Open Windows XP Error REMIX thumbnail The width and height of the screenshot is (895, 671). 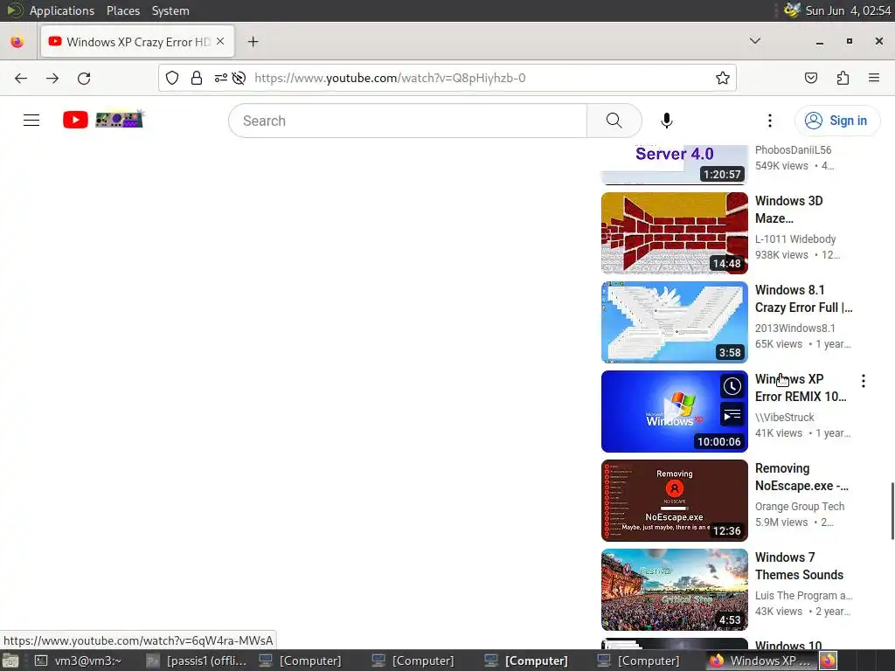674,411
